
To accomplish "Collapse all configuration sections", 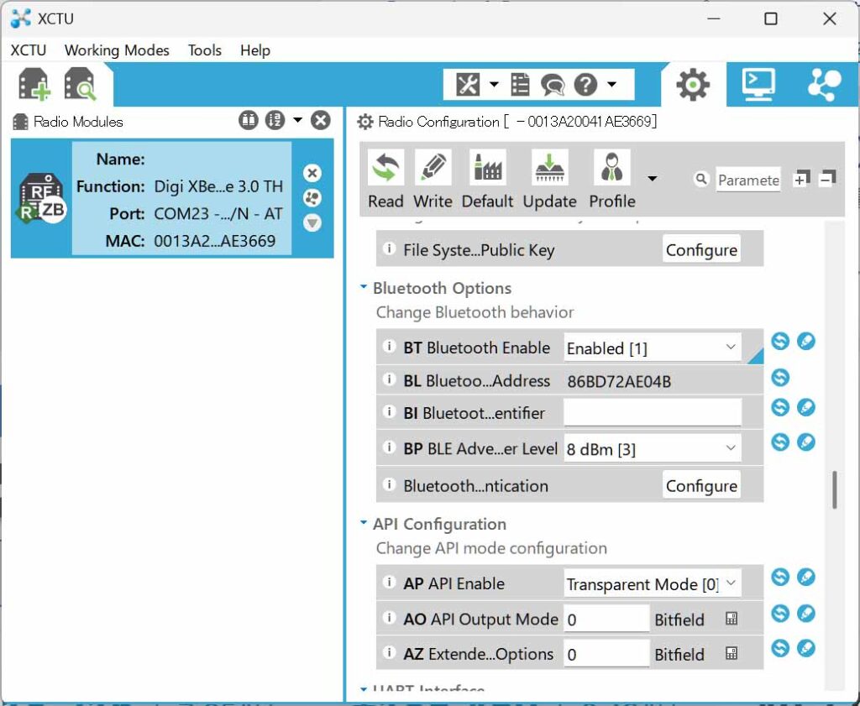I will point(827,179).
